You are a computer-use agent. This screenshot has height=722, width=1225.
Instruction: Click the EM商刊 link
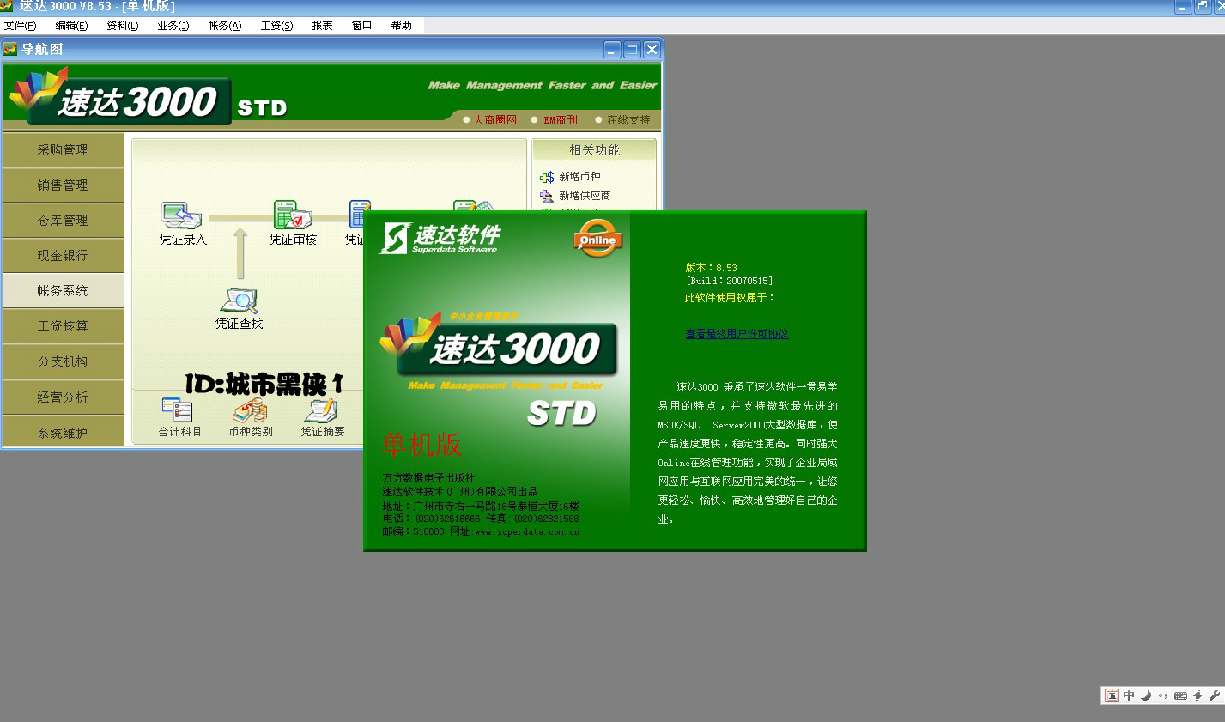pos(561,120)
